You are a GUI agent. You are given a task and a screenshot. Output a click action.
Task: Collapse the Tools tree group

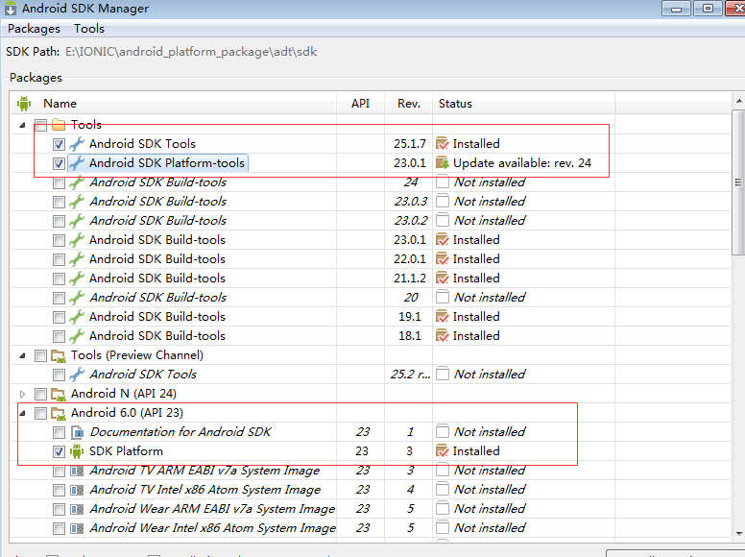point(22,125)
